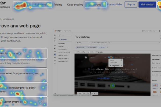
Task: Click the three-dot more icon in preview toolbar
Action: coord(97,93)
